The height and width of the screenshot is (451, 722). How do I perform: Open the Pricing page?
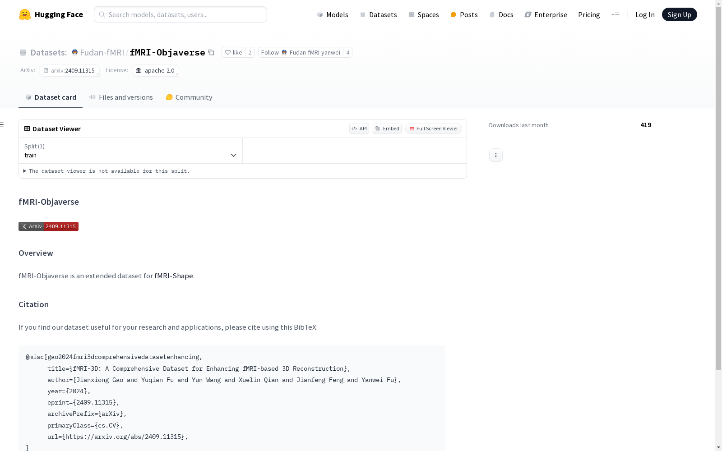(589, 14)
